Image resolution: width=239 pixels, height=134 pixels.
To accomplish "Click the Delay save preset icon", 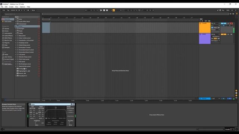I will (x=74, y=104).
